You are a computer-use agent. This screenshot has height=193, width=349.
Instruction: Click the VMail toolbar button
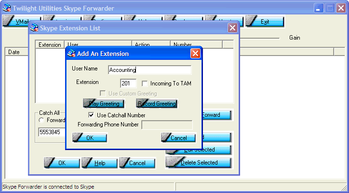[x=15, y=21]
